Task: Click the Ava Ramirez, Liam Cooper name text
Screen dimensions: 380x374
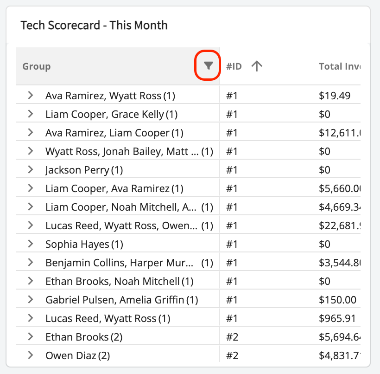Action: (108, 133)
